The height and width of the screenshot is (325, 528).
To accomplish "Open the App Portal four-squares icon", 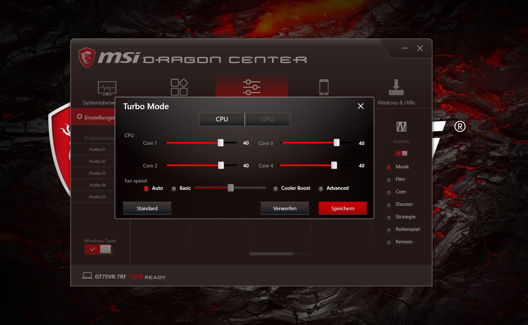I will click(x=179, y=87).
